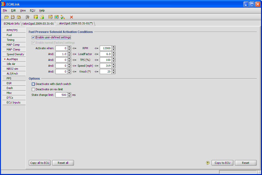Uncheck Enable user-defined settings
Screen dimensions: 262x175
(x=33, y=38)
